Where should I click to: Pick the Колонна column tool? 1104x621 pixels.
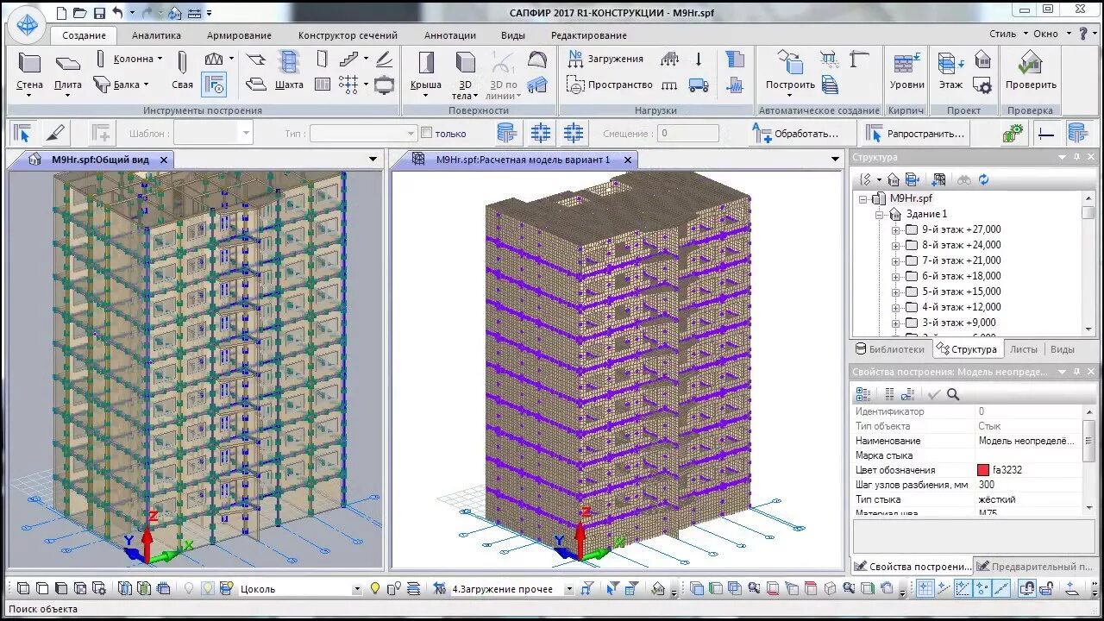click(x=128, y=59)
